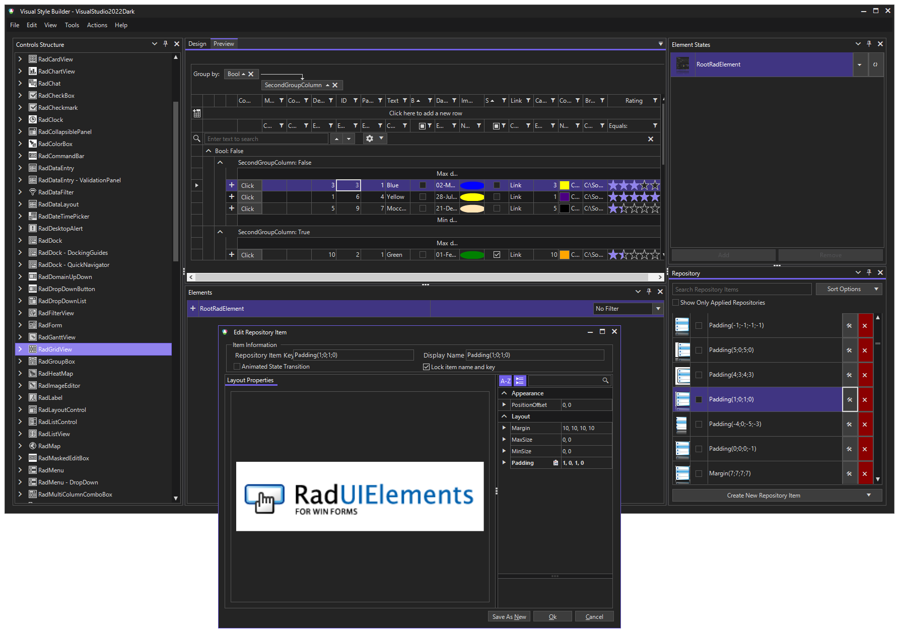Switch to categorized properties view icon
This screenshot has width=902, height=632.
tap(519, 381)
